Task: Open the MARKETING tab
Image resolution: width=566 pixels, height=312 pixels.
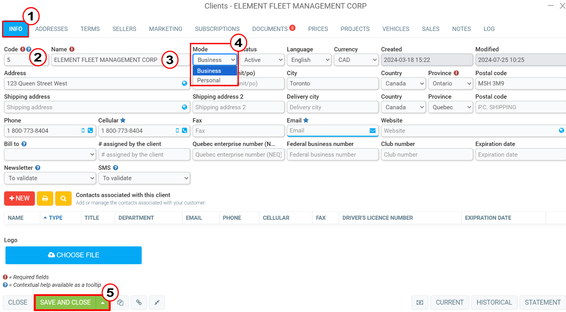Action: point(166,29)
